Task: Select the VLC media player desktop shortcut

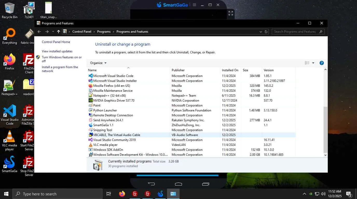Action: (10, 140)
